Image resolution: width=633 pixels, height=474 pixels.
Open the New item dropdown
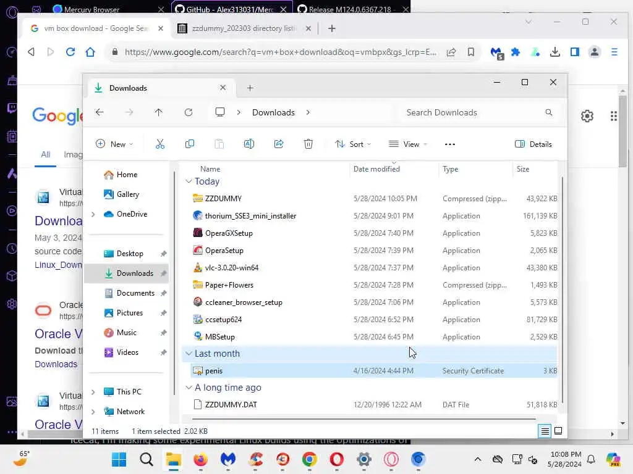(114, 144)
